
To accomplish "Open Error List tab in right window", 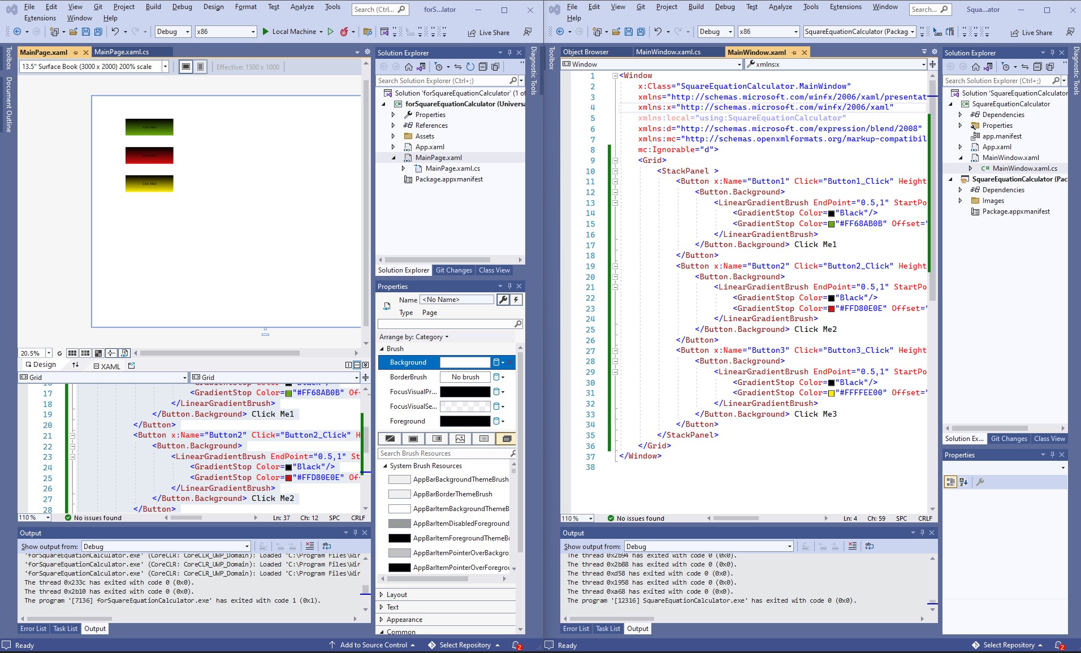I will pos(576,629).
